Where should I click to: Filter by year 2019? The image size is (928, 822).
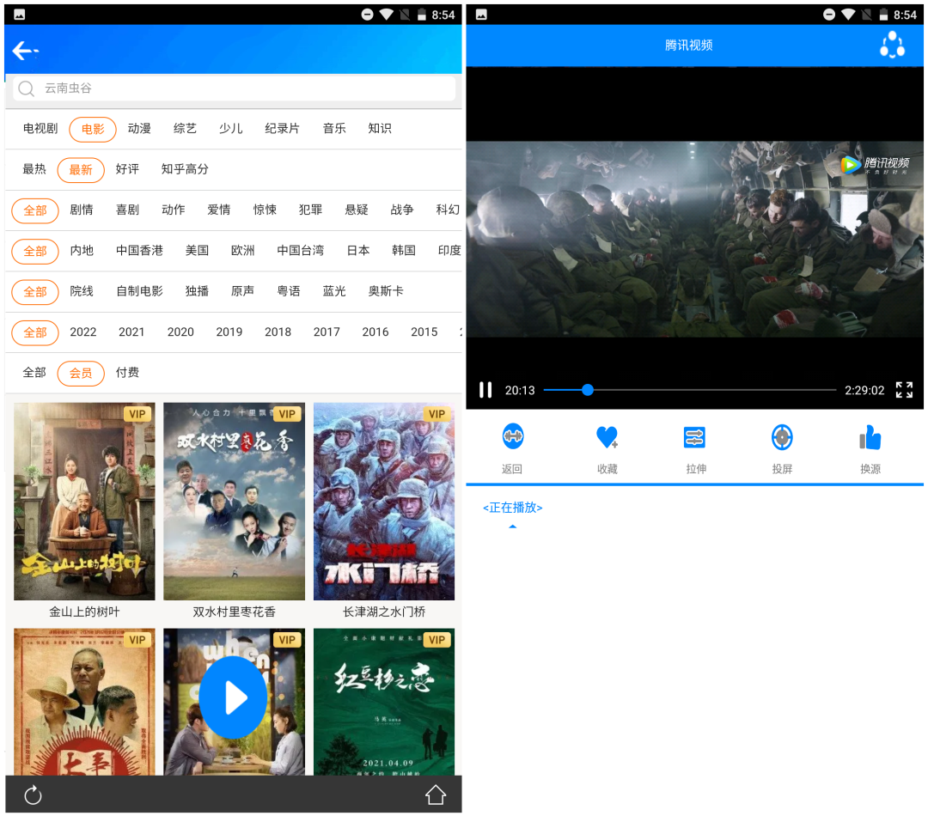[x=229, y=332]
